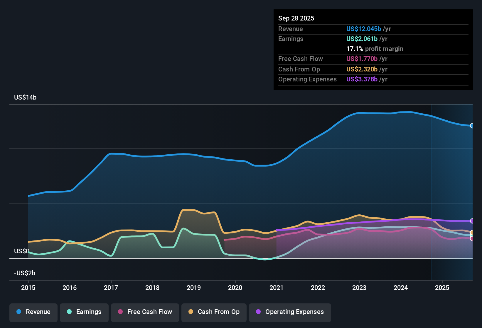Click the blue Revenue legend dot icon
Viewport: 482px width, 328px height.
pos(18,312)
